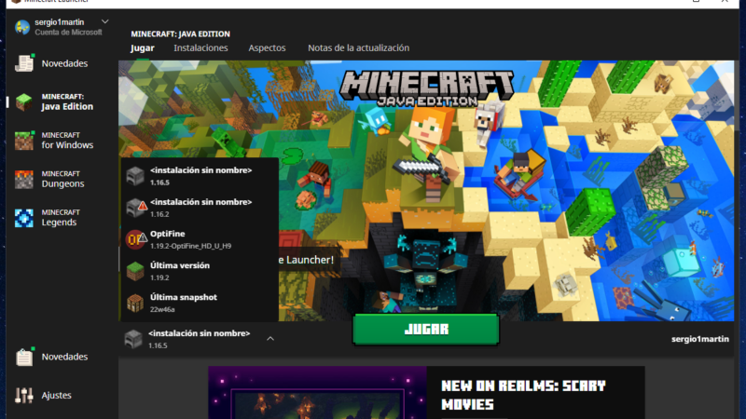Expand the sergio1martin account dropdown arrow
The height and width of the screenshot is (419, 746).
(x=105, y=21)
